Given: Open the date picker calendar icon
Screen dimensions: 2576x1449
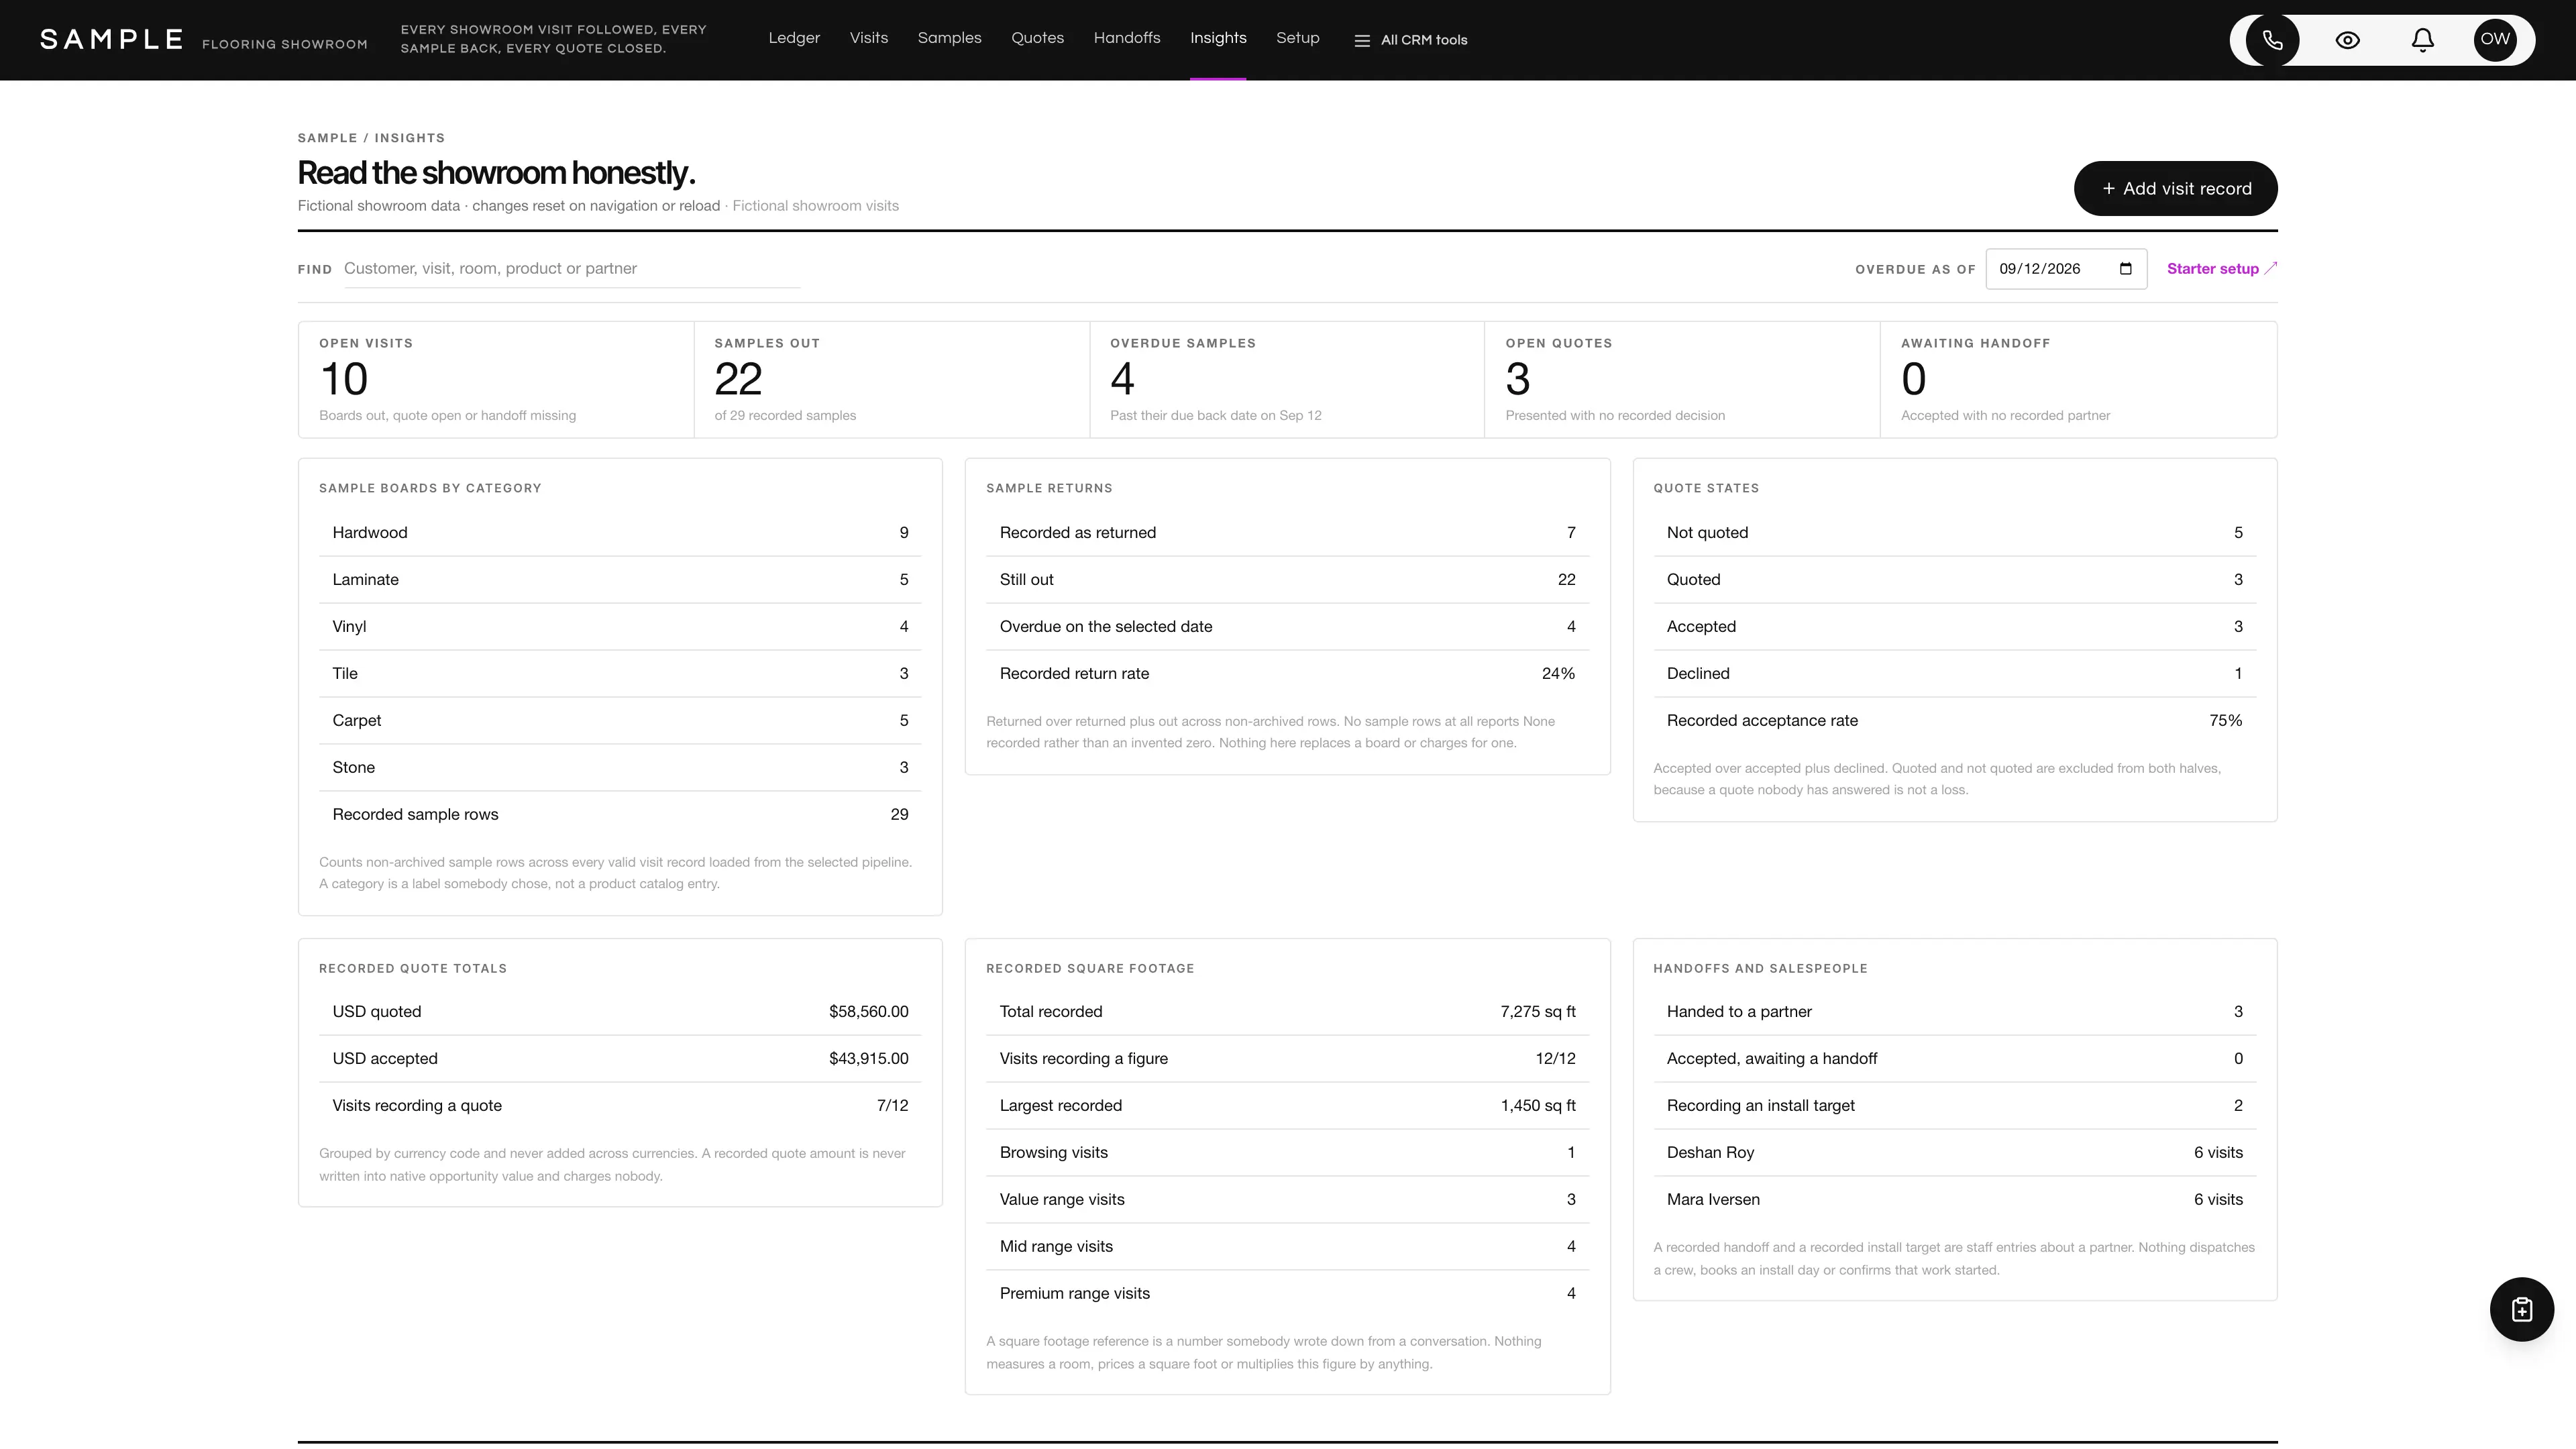Looking at the screenshot, I should point(2126,269).
